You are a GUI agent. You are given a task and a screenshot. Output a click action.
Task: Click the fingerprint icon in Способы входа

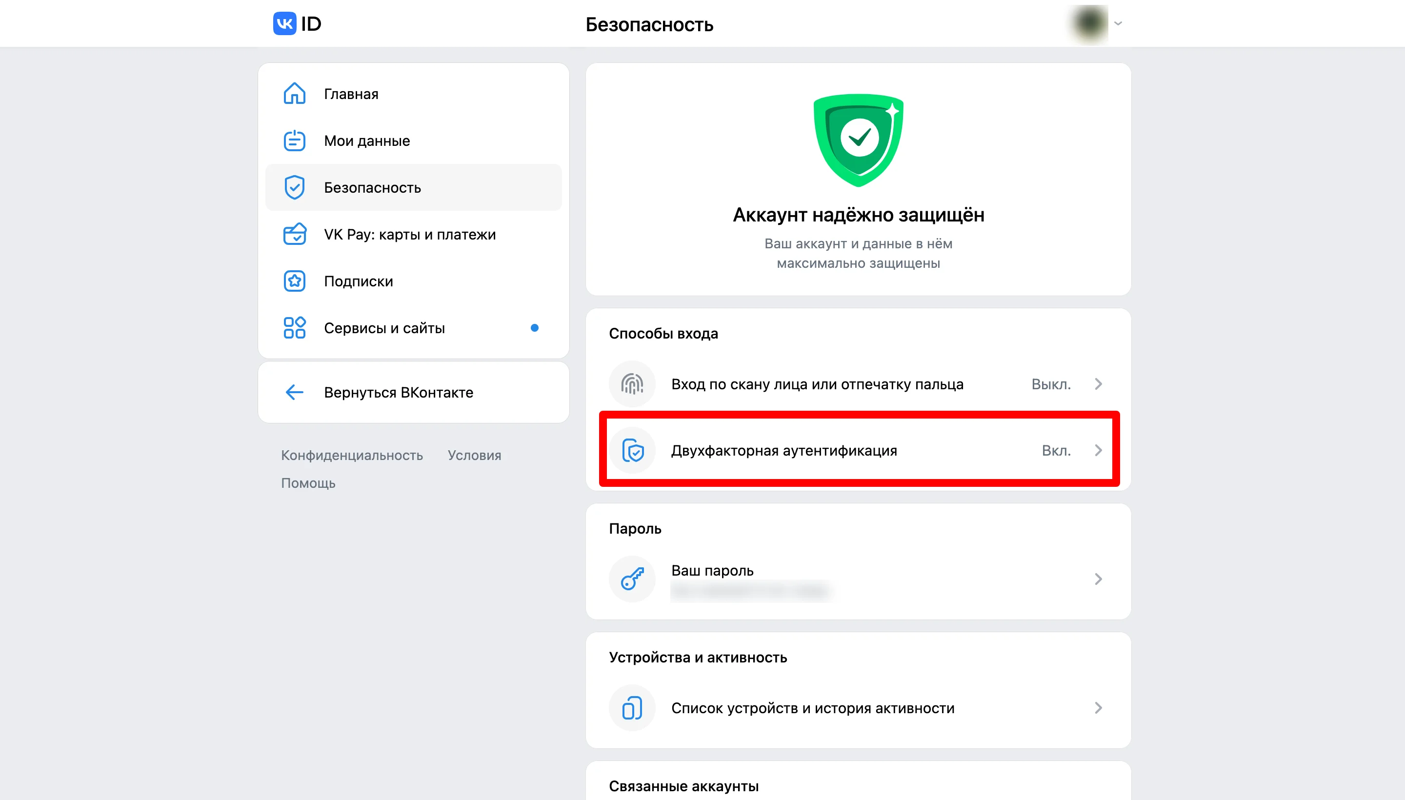[632, 384]
